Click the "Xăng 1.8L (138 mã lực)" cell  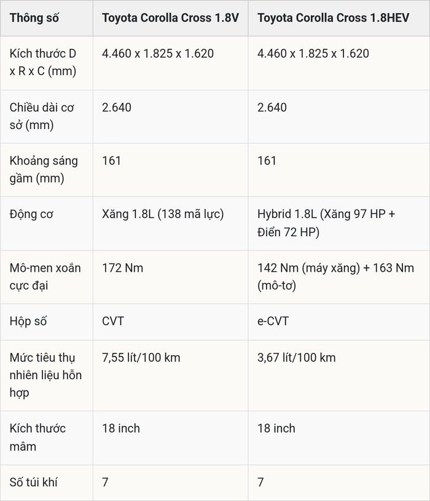(163, 214)
